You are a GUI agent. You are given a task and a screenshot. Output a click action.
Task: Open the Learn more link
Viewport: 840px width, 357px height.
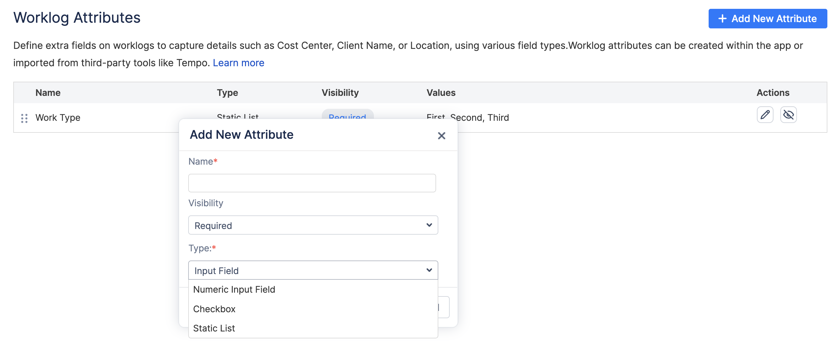[238, 62]
